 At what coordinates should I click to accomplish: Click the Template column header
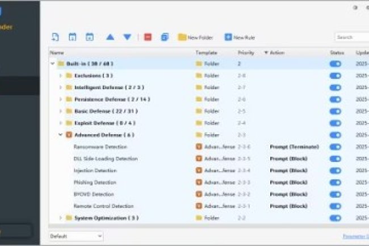click(x=206, y=53)
